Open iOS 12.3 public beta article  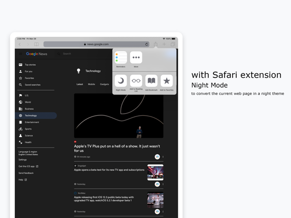tap(104, 199)
